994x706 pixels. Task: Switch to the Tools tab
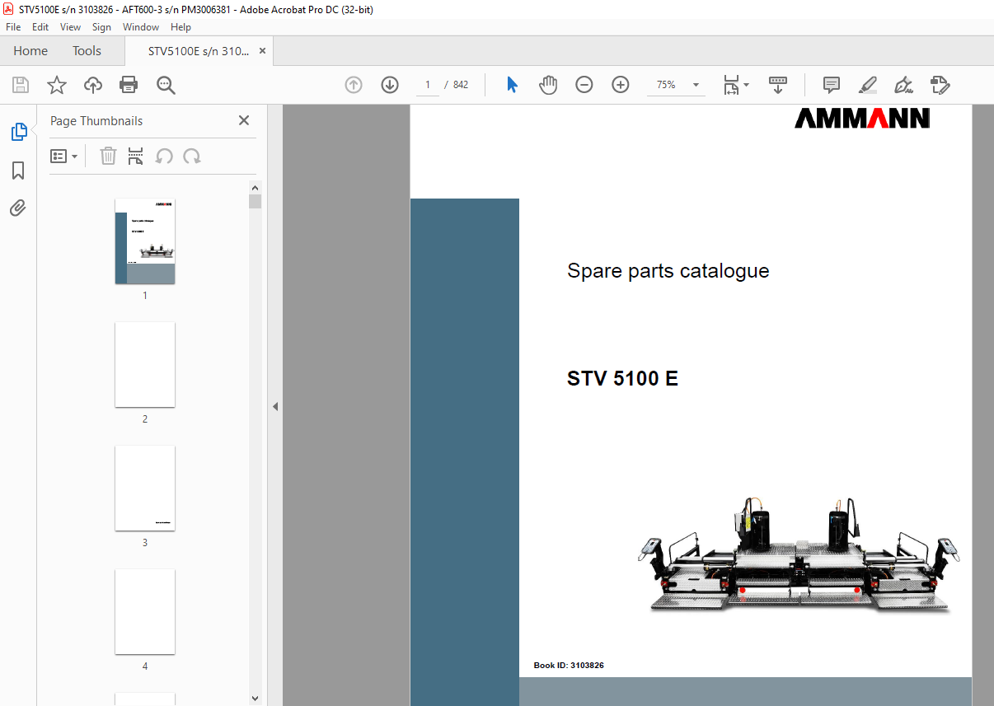pos(87,51)
